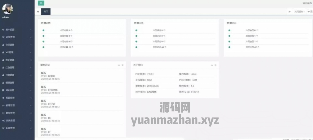Select the 首页 tab
This screenshot has width=313, height=140.
click(46, 12)
